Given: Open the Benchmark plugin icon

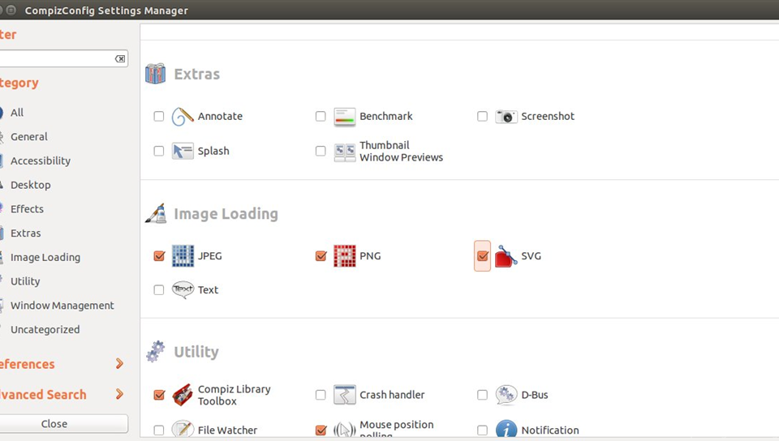Looking at the screenshot, I should [x=344, y=117].
